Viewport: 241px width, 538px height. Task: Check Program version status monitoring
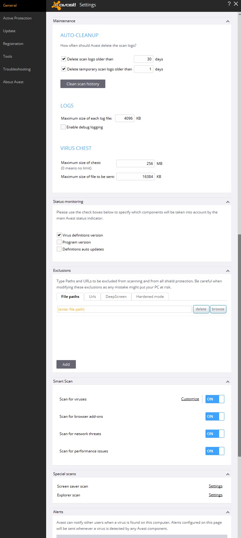[x=59, y=242]
